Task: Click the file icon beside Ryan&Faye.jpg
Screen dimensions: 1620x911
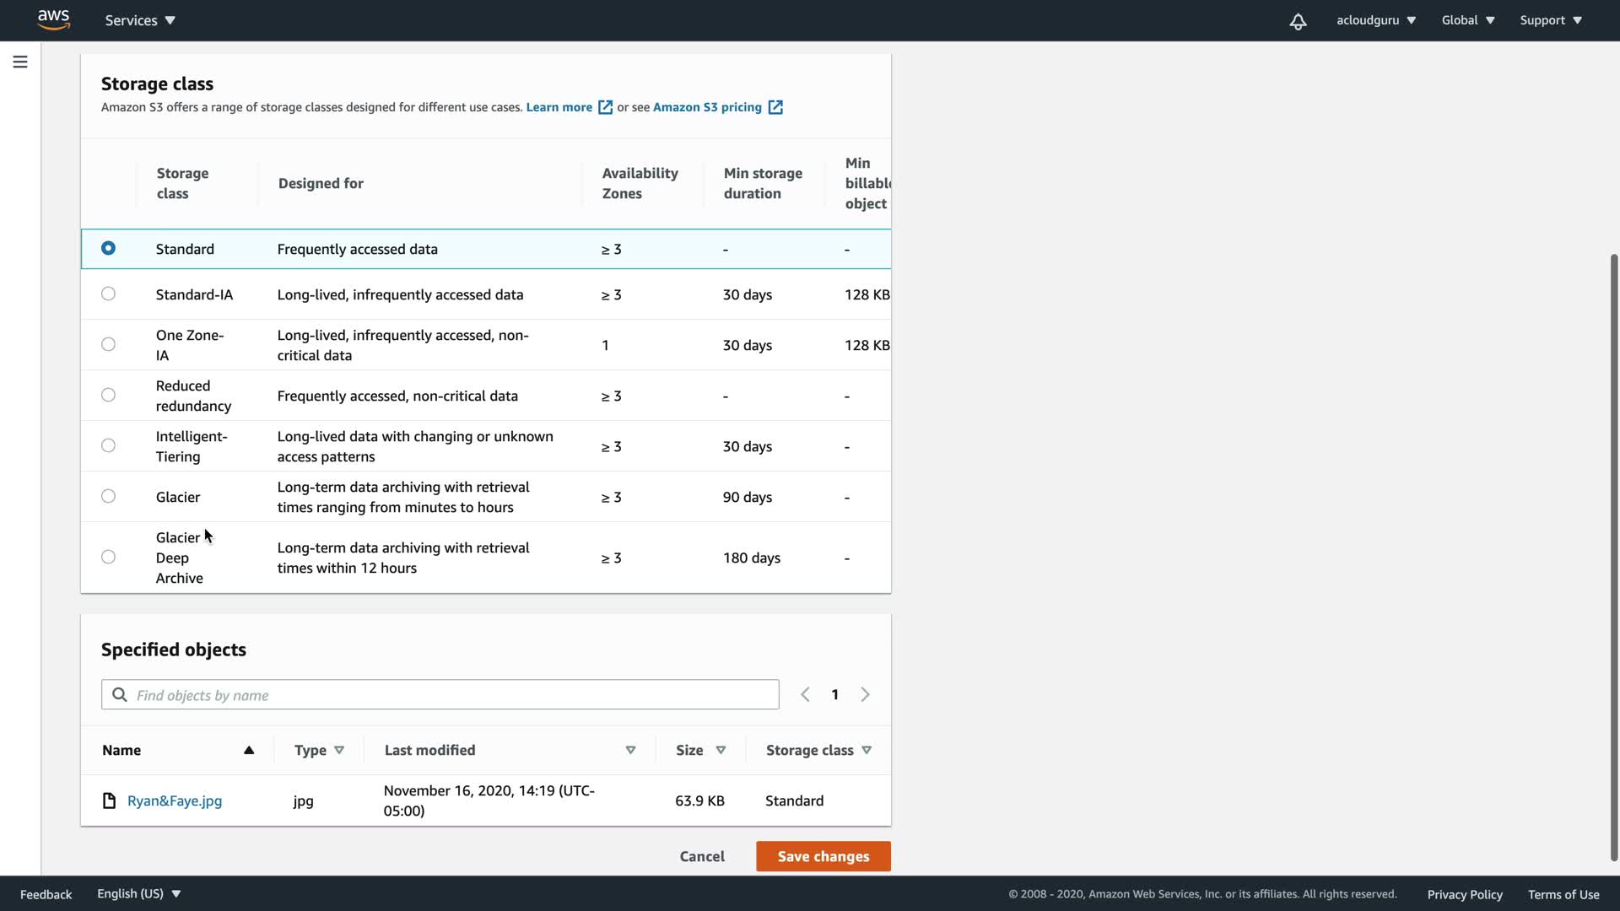Action: tap(109, 800)
